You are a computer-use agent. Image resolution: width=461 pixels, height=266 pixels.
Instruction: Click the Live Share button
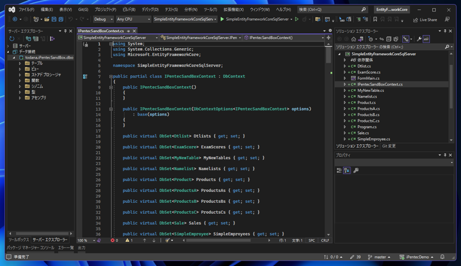coord(425,20)
